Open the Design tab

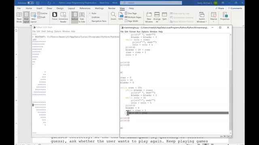[x=60, y=8]
